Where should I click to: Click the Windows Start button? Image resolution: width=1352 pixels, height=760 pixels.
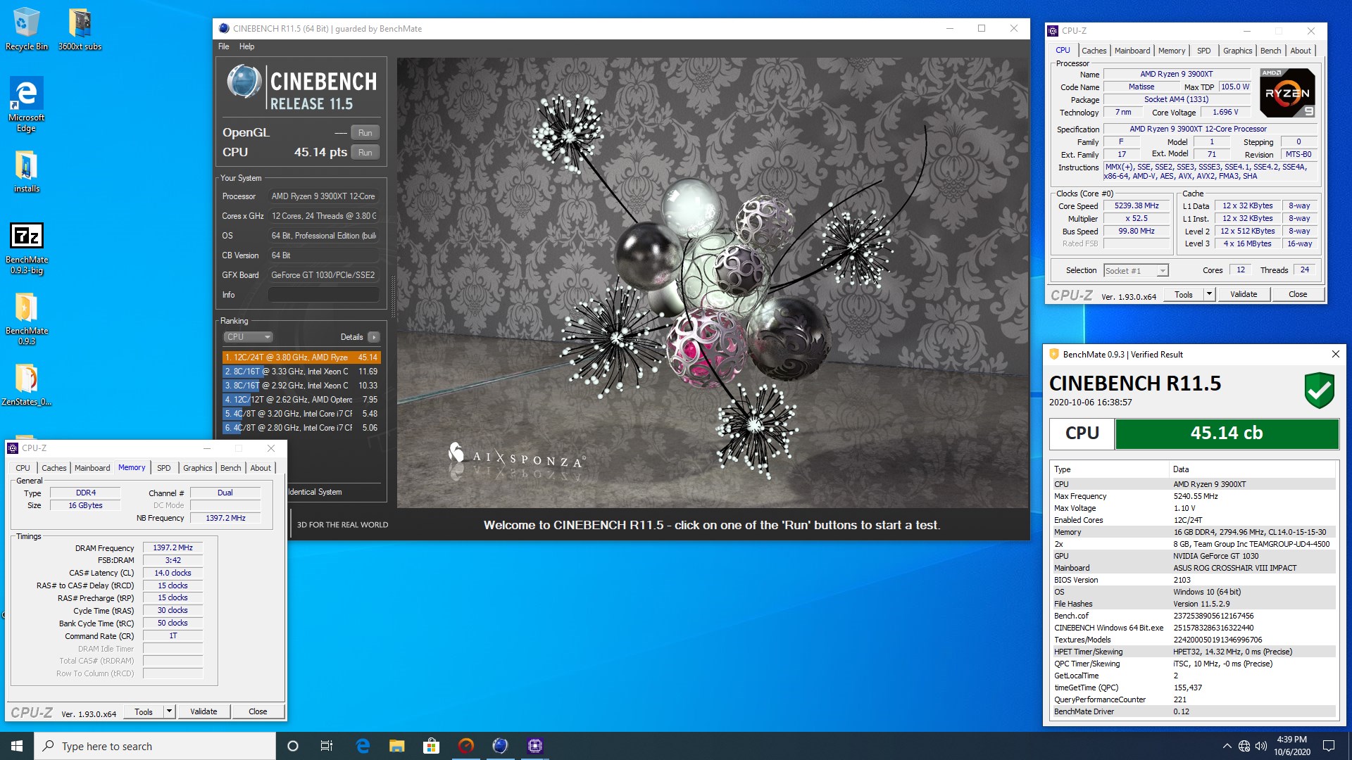17,746
